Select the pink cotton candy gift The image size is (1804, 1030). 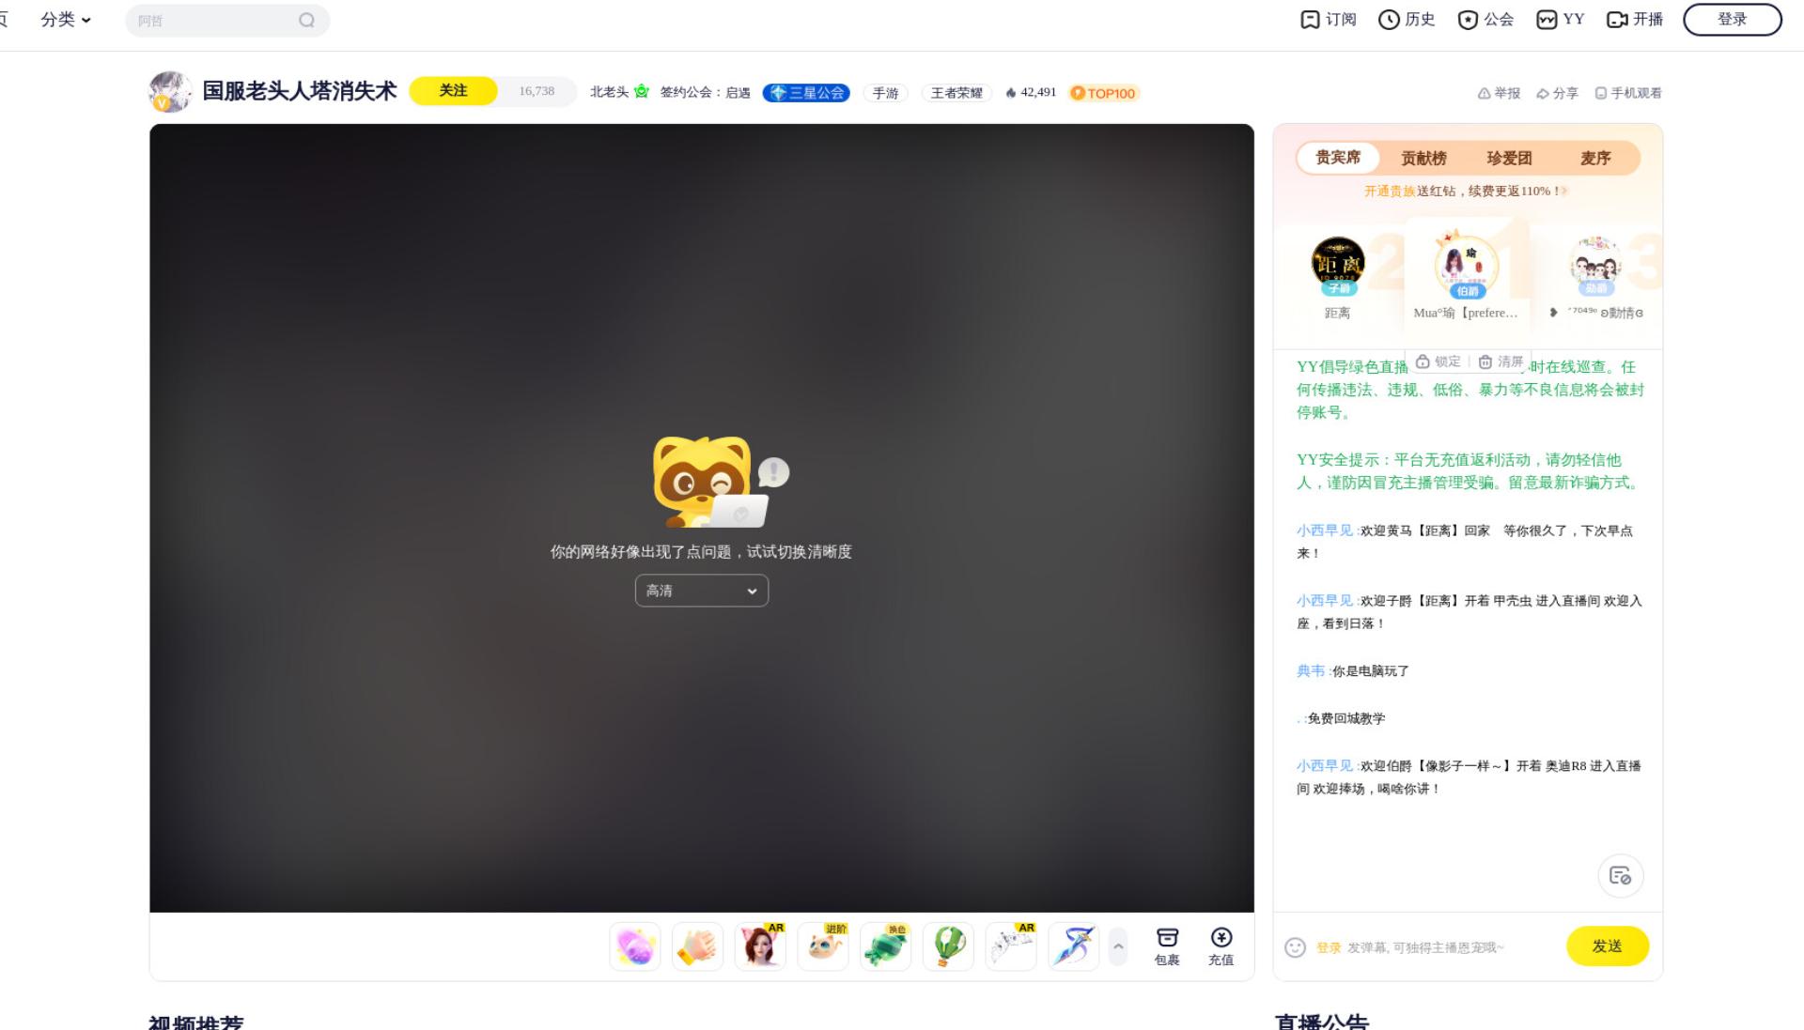coord(635,946)
